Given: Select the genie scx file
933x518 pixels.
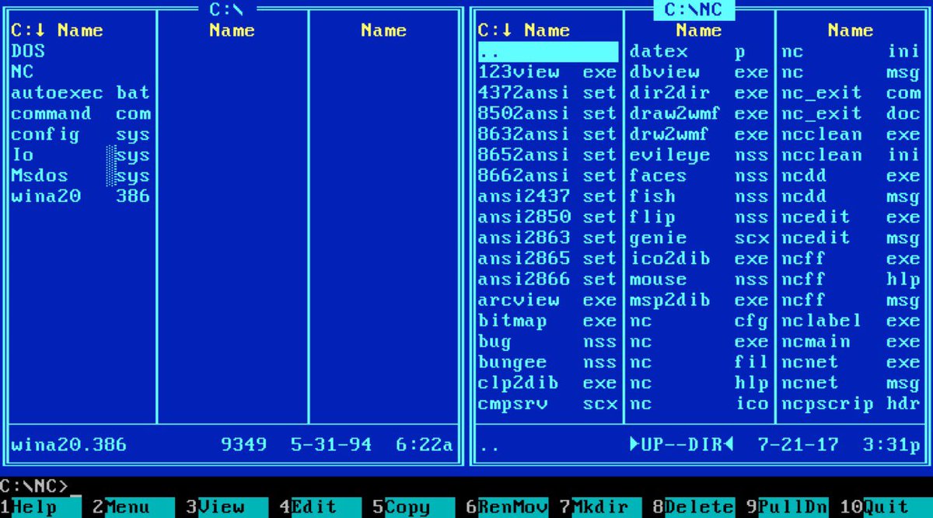Looking at the screenshot, I should (699, 238).
